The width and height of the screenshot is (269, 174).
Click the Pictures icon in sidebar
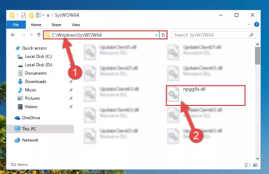20,98
